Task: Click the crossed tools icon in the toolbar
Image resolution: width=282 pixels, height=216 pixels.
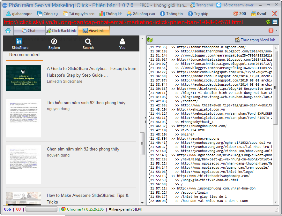Action: (274, 14)
